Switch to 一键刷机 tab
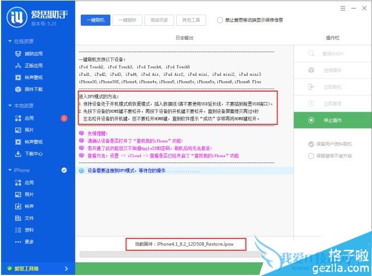The image size is (372, 276). [x=95, y=20]
